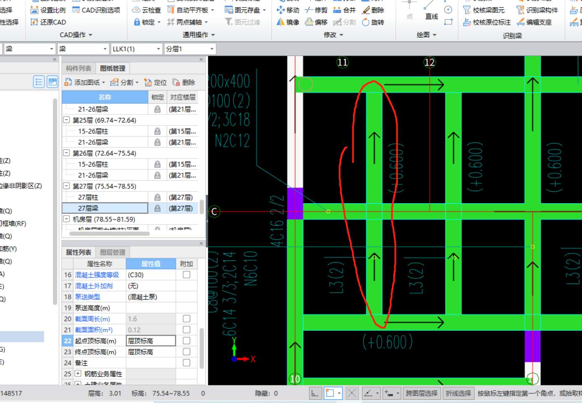Click the 合并 merge tool
This screenshot has height=403, width=582.
[x=344, y=10]
